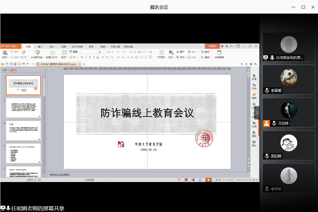The image size is (318, 212).
Task: Click the Underline formatting button
Action: click(x=90, y=57)
